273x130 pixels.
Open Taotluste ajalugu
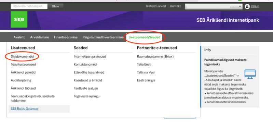coord(86,88)
